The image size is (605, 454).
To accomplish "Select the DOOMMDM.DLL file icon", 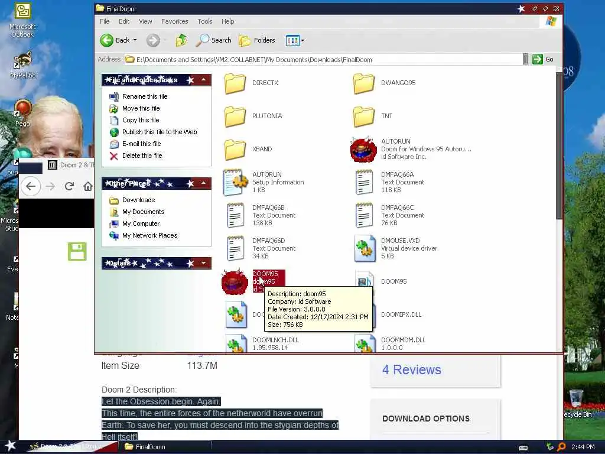I will [x=365, y=343].
